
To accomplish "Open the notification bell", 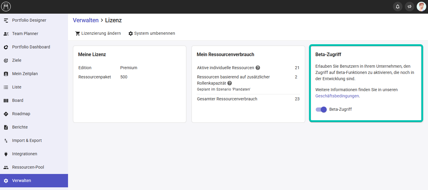I will coord(398,6).
